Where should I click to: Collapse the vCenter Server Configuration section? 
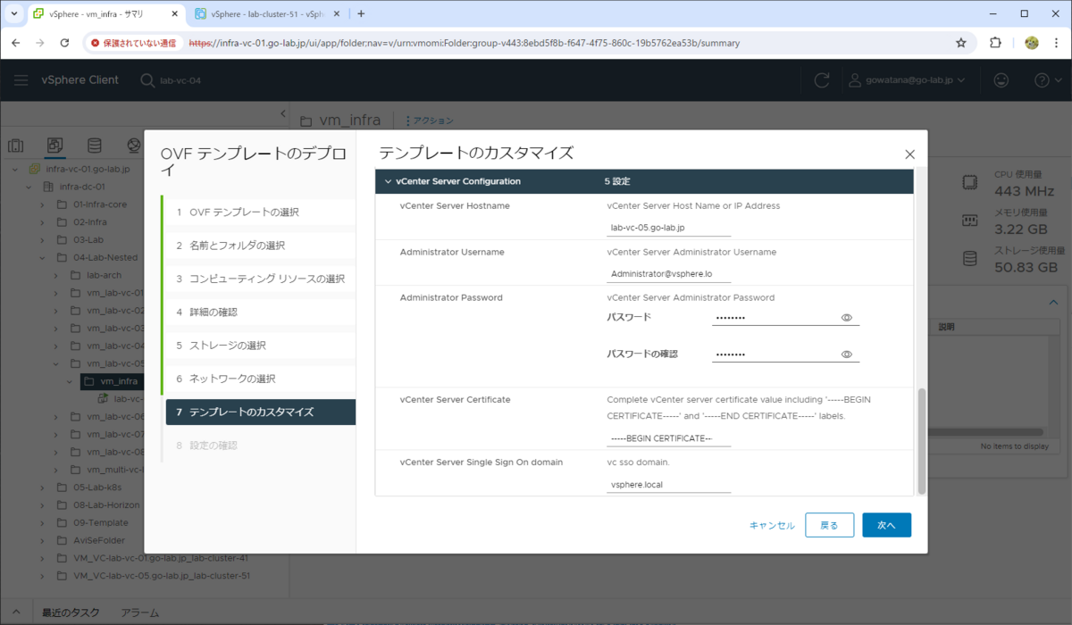387,181
